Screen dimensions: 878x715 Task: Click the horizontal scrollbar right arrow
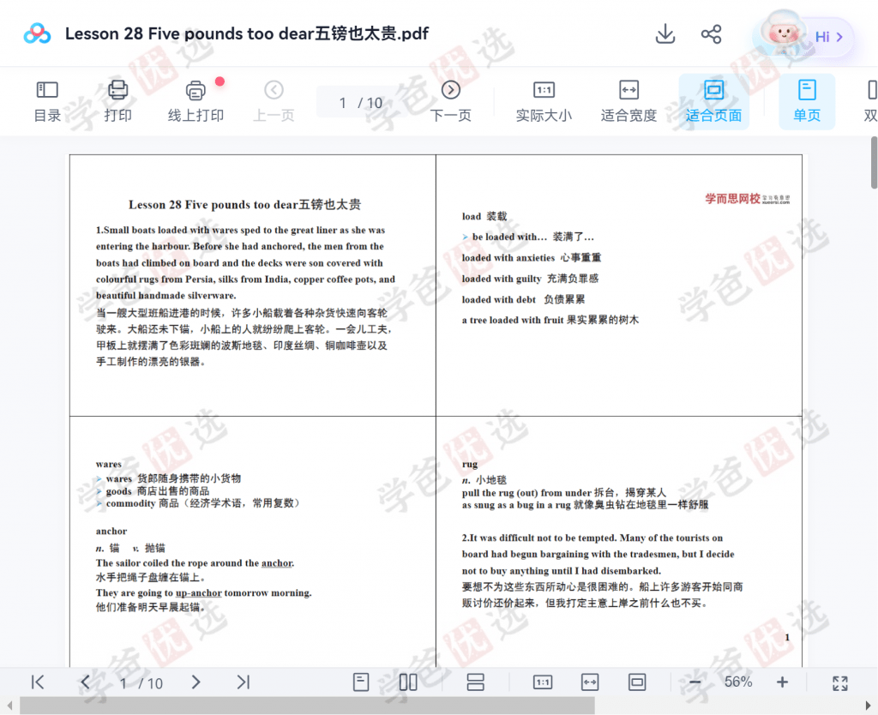869,706
